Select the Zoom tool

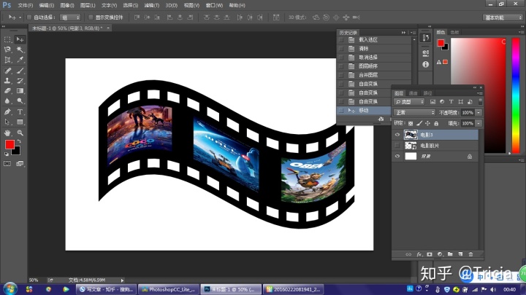[20, 133]
